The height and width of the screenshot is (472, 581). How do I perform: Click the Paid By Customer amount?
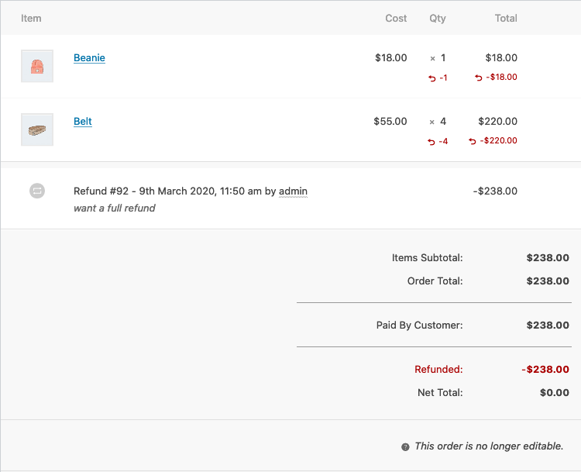pos(548,326)
